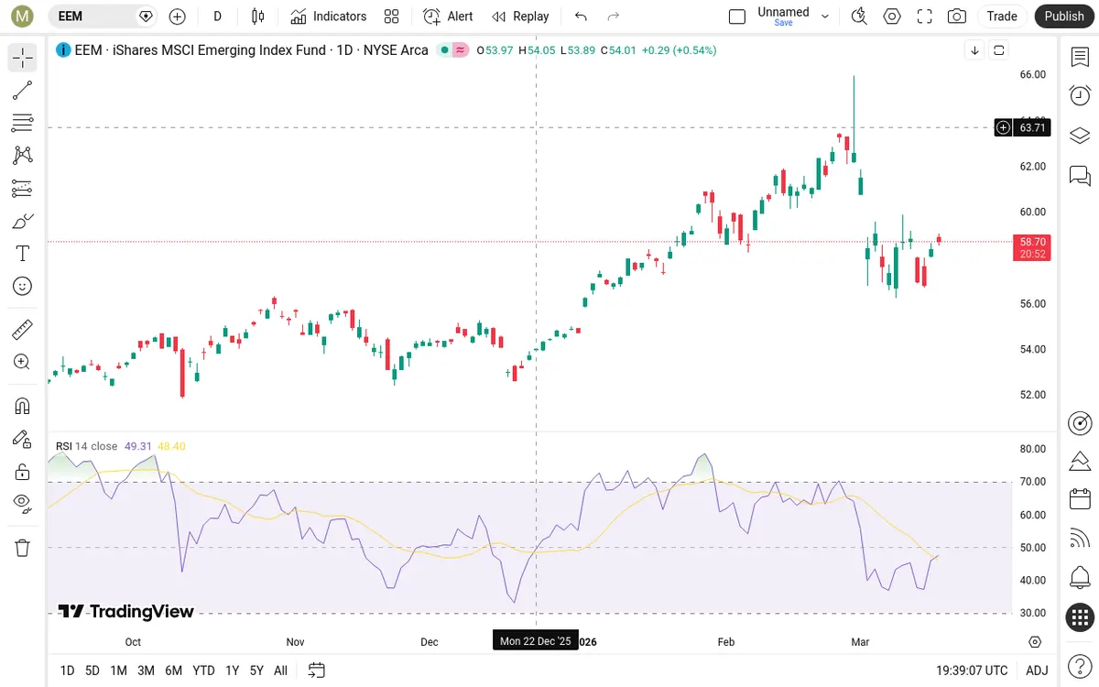
Task: Select the 5Y date range
Action: [256, 671]
